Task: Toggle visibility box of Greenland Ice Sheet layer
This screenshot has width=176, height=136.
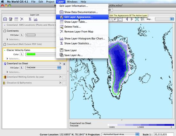Action: click(x=64, y=64)
